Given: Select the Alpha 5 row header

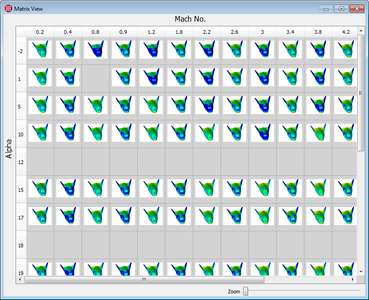Looking at the screenshot, I should [21, 106].
